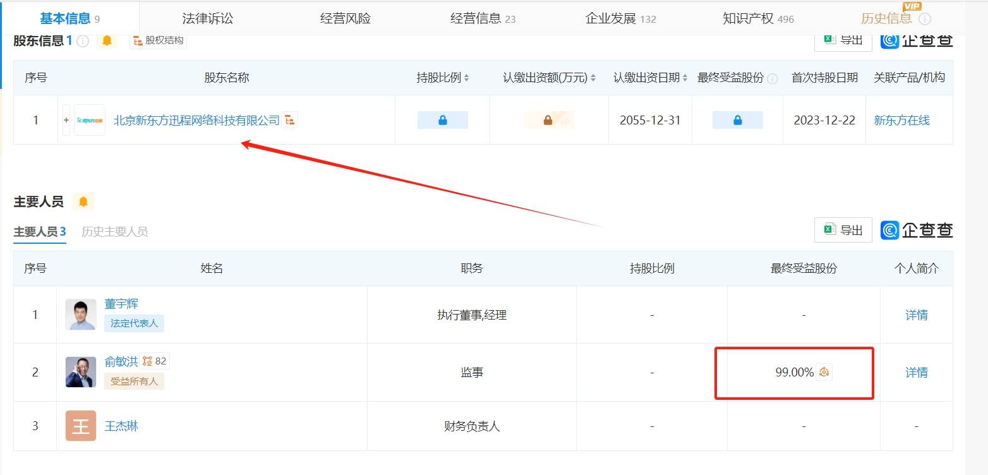
Task: Open beneficiary share chain icon beside 99.00%
Action: [824, 373]
